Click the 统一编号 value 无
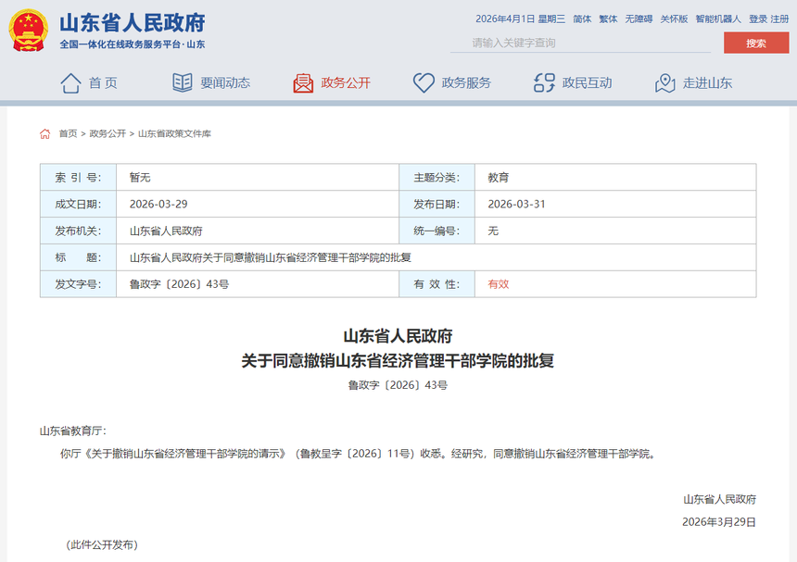This screenshot has height=562, width=797. [493, 231]
